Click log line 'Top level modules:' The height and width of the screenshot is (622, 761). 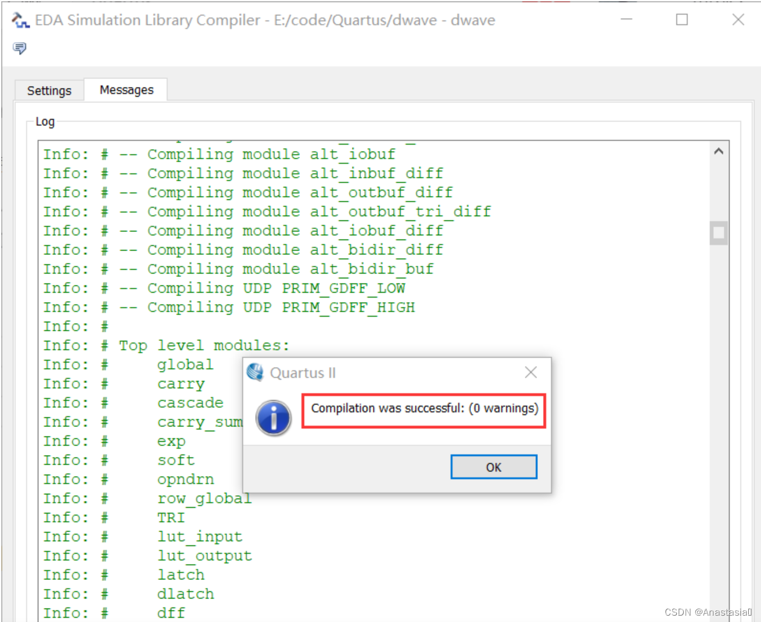(166, 345)
